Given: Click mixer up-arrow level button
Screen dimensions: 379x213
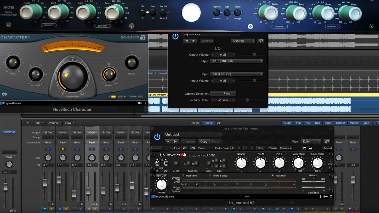Looking at the screenshot, I should click(28, 123).
